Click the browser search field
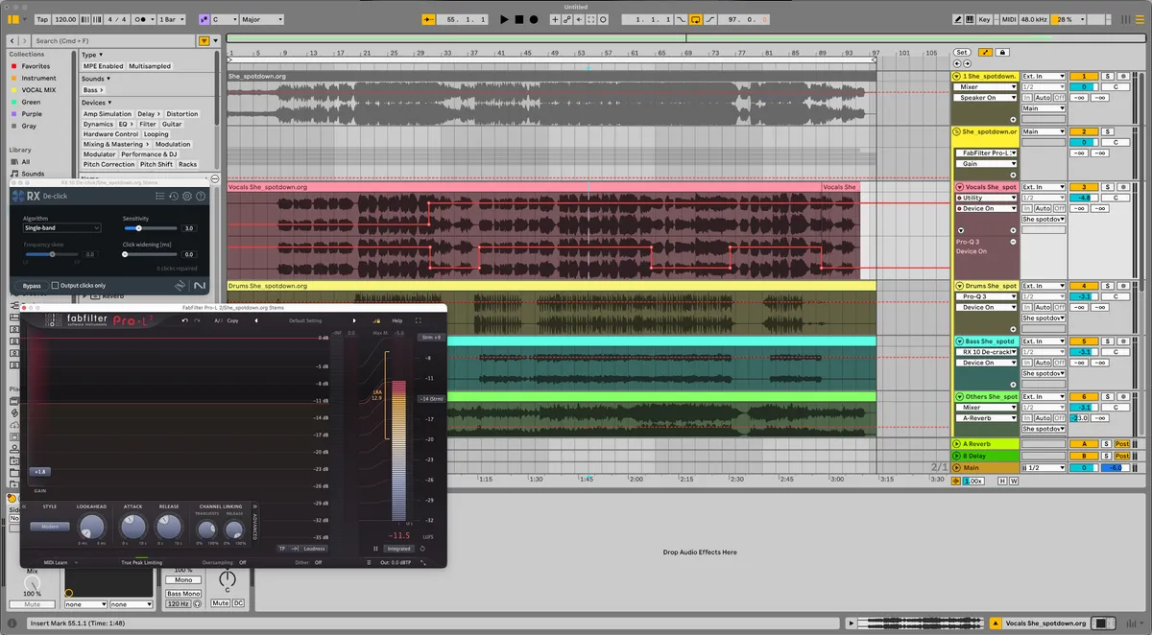This screenshot has height=635, width=1152. click(114, 41)
